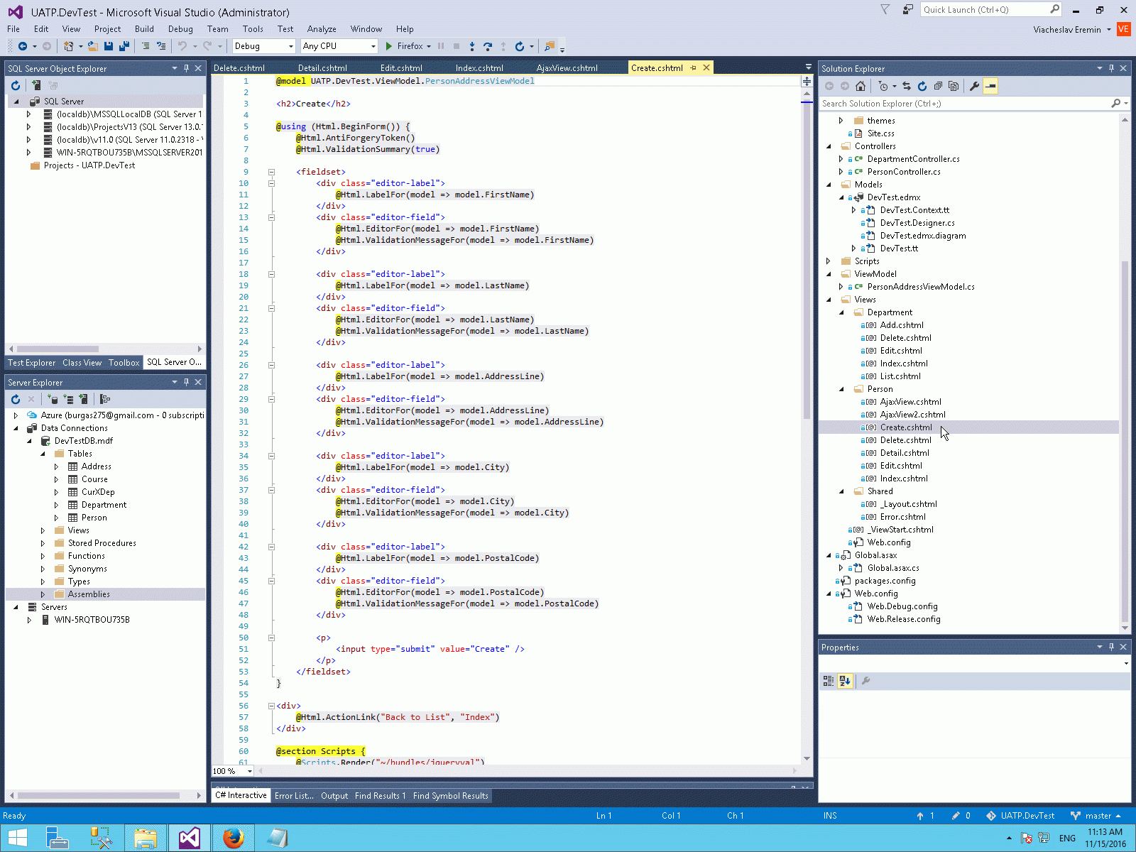The width and height of the screenshot is (1136, 852).
Task: Select PersonController.cs in Solution Explorer
Action: 903,172
